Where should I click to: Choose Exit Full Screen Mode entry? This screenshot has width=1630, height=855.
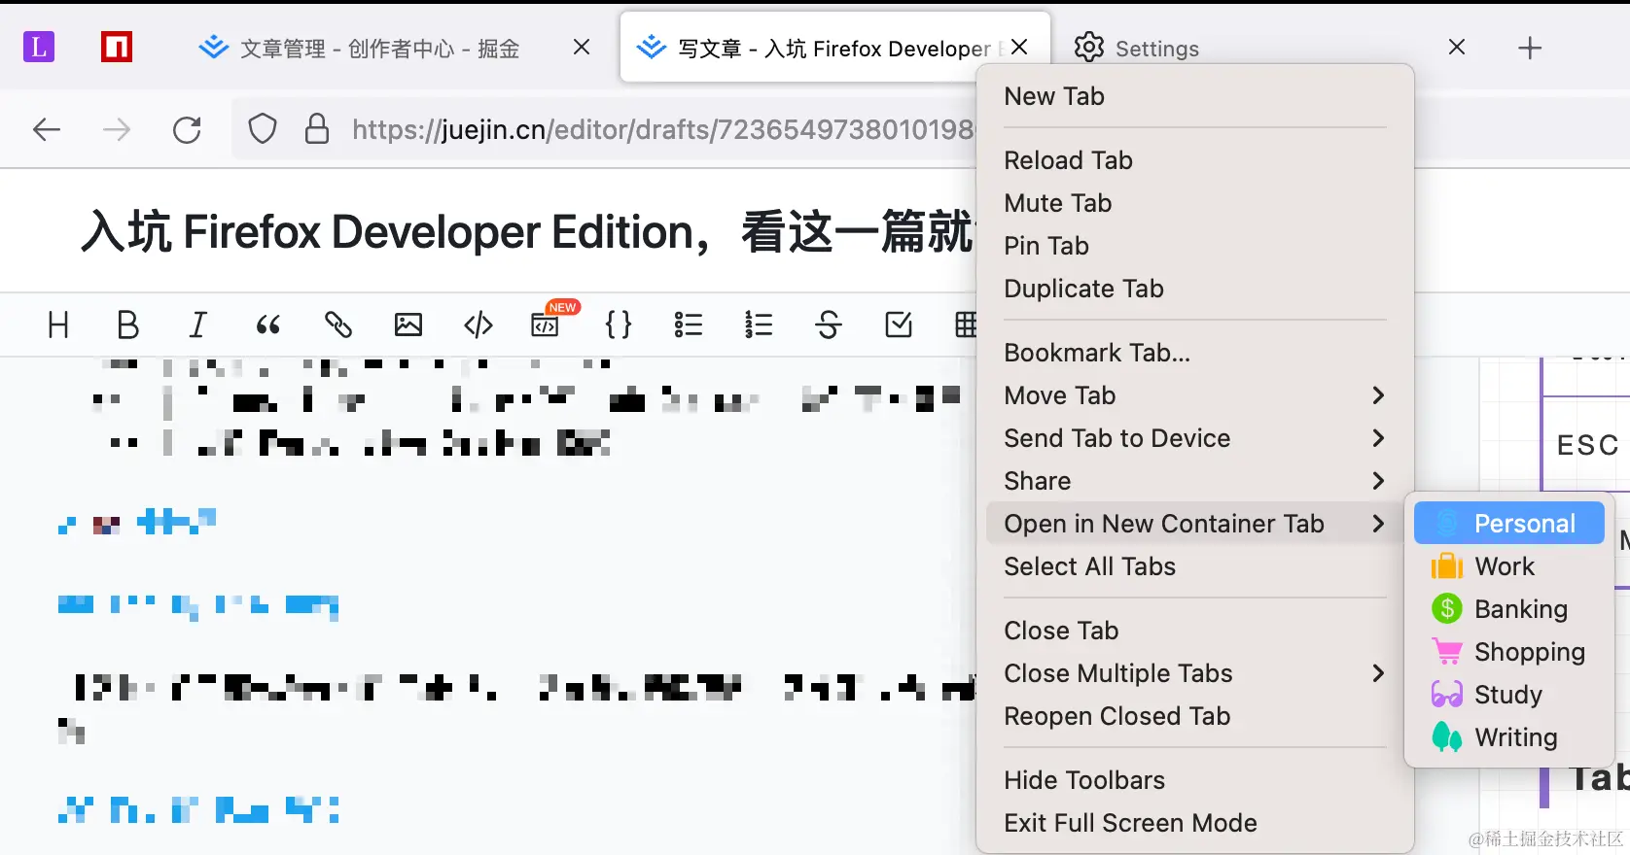coord(1194,823)
